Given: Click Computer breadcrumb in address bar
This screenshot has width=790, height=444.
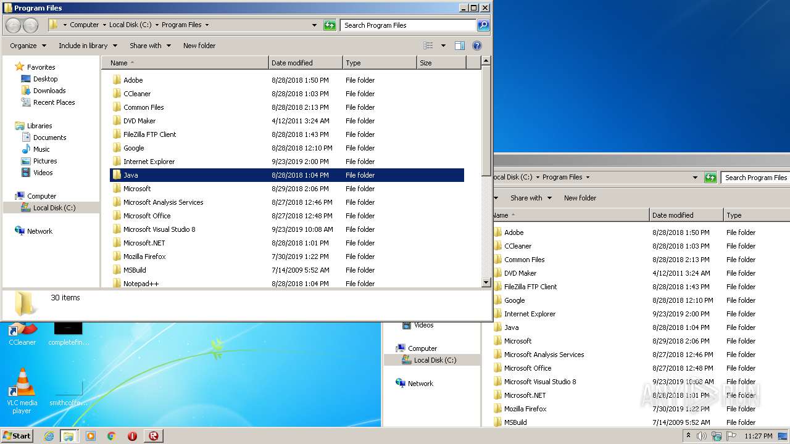Looking at the screenshot, I should [85, 25].
